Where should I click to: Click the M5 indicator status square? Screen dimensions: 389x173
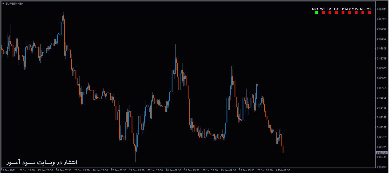[363, 12]
